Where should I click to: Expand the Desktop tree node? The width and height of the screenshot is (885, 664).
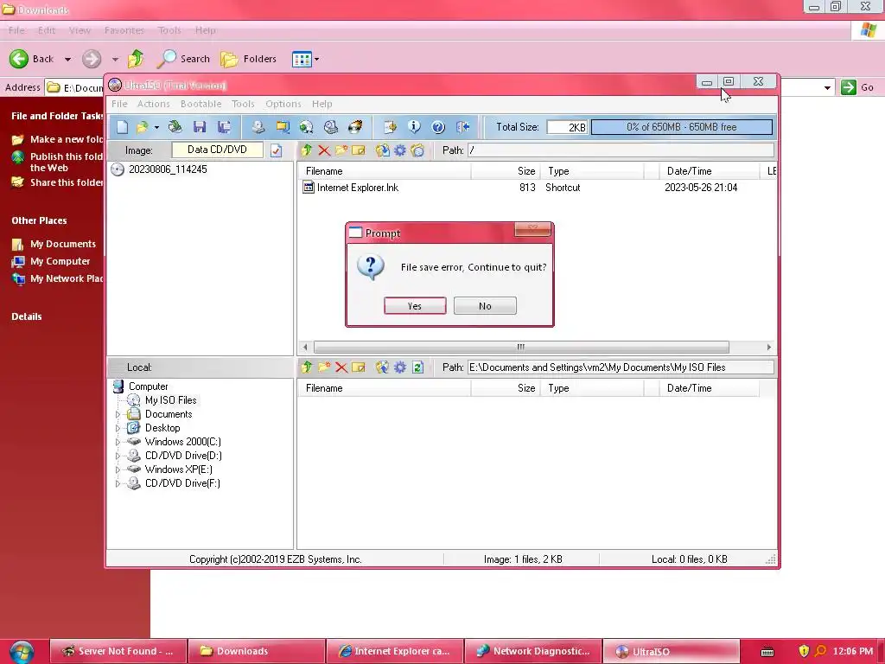click(118, 429)
